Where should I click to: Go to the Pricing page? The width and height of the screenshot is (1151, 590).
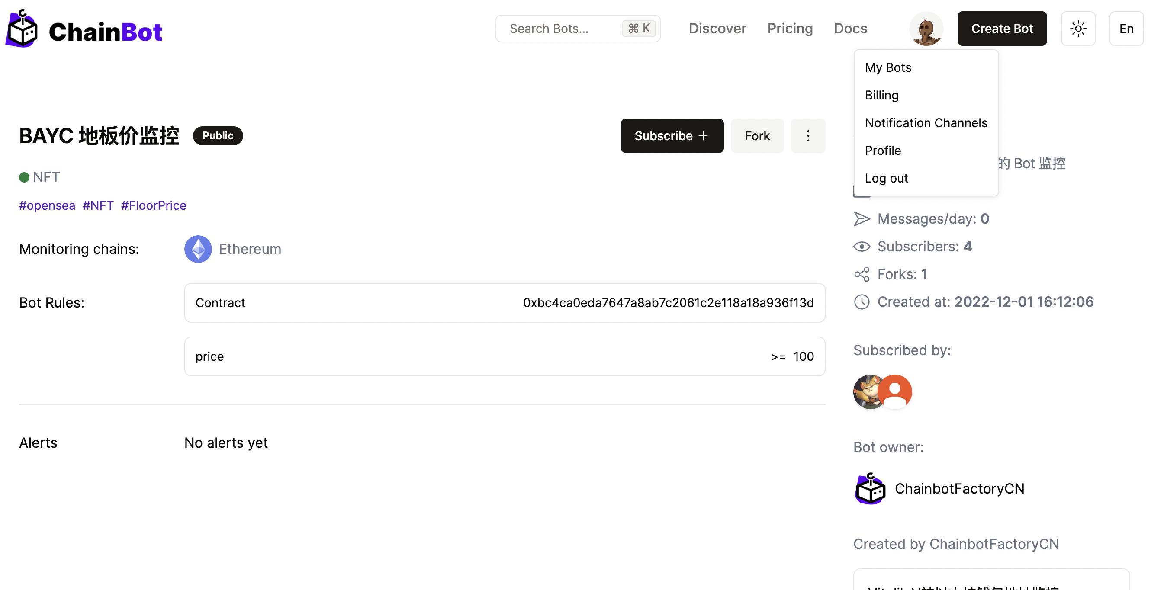click(x=790, y=29)
